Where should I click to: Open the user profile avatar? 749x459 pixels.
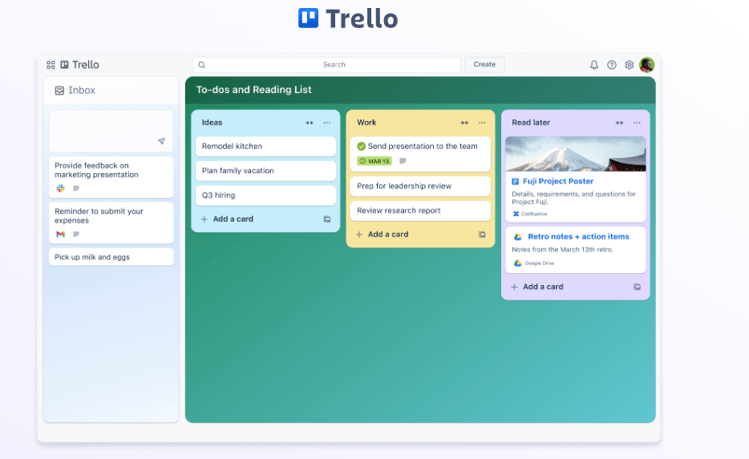647,65
